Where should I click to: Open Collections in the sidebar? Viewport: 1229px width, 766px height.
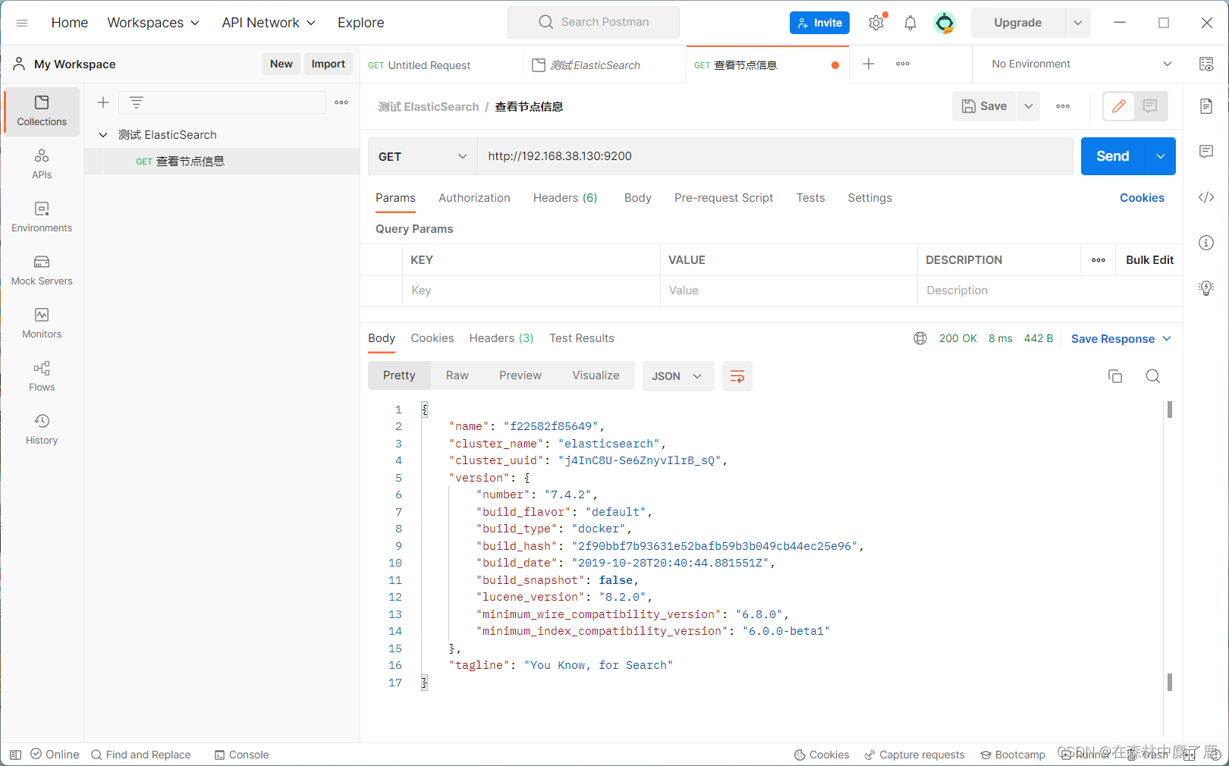[x=42, y=111]
